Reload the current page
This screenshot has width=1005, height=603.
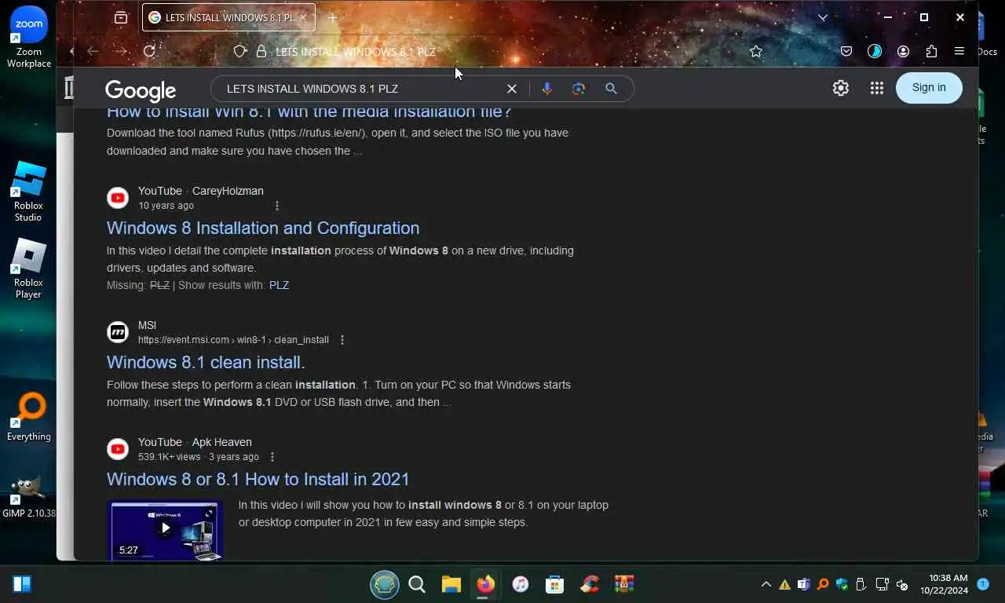coord(149,51)
